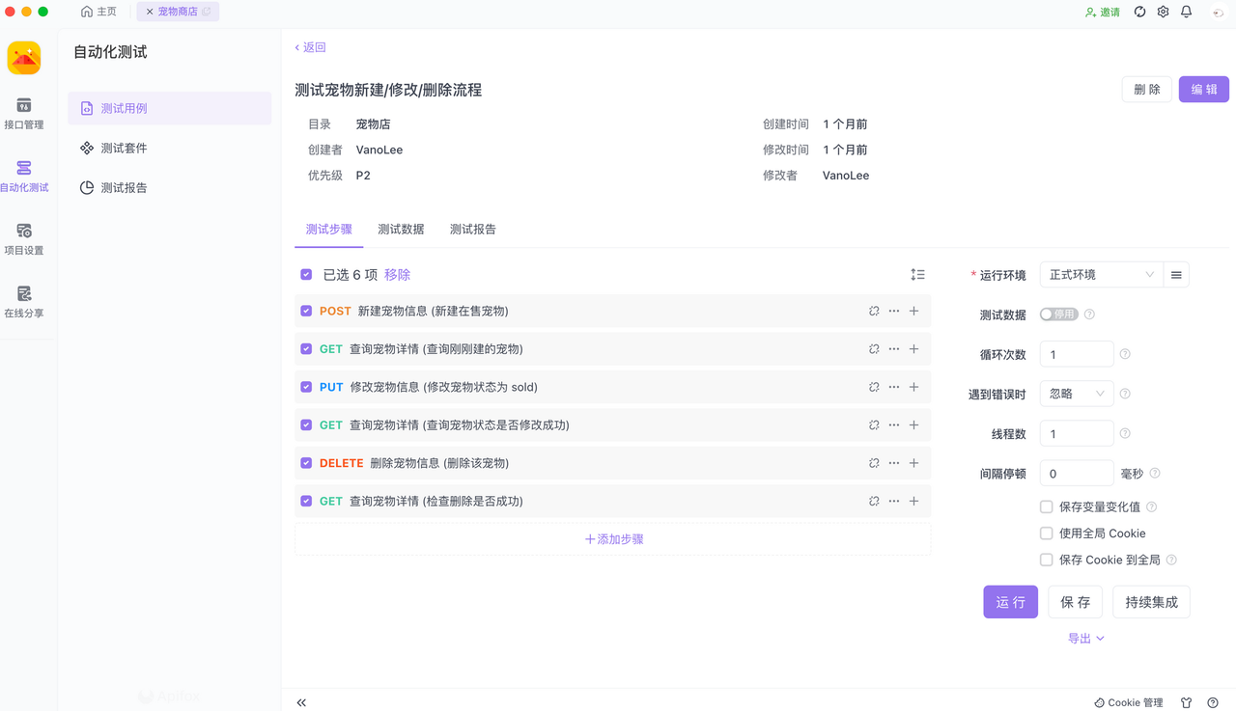Click the 返回 link at the top
Screen dimensions: 1236x711
click(x=309, y=46)
